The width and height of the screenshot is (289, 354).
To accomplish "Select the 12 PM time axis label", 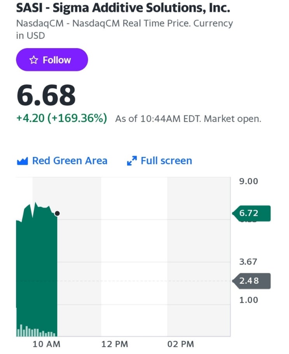I will tap(114, 344).
